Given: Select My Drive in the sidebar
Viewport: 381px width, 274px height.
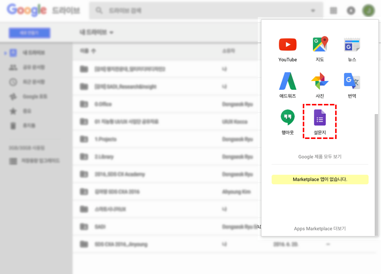Looking at the screenshot, I should [x=33, y=53].
